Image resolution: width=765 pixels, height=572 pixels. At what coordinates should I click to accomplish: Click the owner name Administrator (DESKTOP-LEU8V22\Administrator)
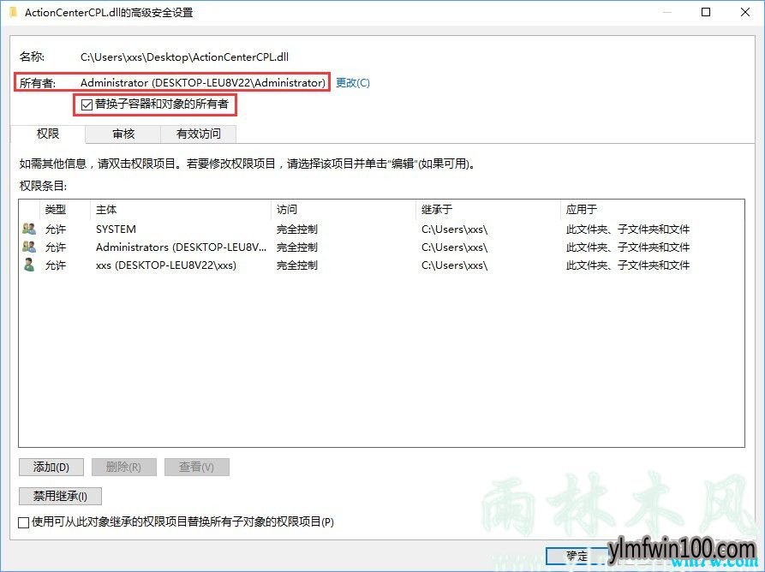click(203, 82)
